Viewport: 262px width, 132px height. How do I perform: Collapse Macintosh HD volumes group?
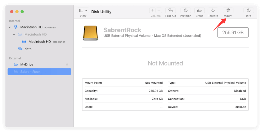point(10,27)
